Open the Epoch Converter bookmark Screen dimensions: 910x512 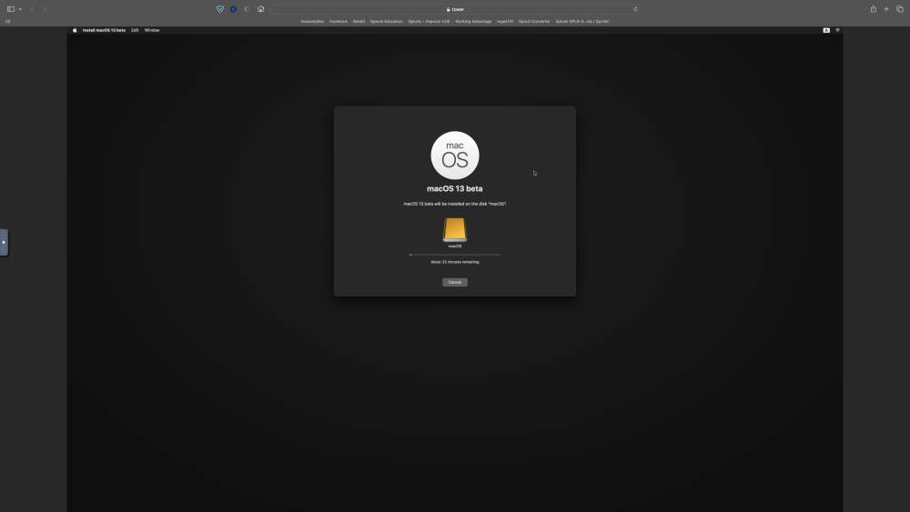pyautogui.click(x=534, y=22)
